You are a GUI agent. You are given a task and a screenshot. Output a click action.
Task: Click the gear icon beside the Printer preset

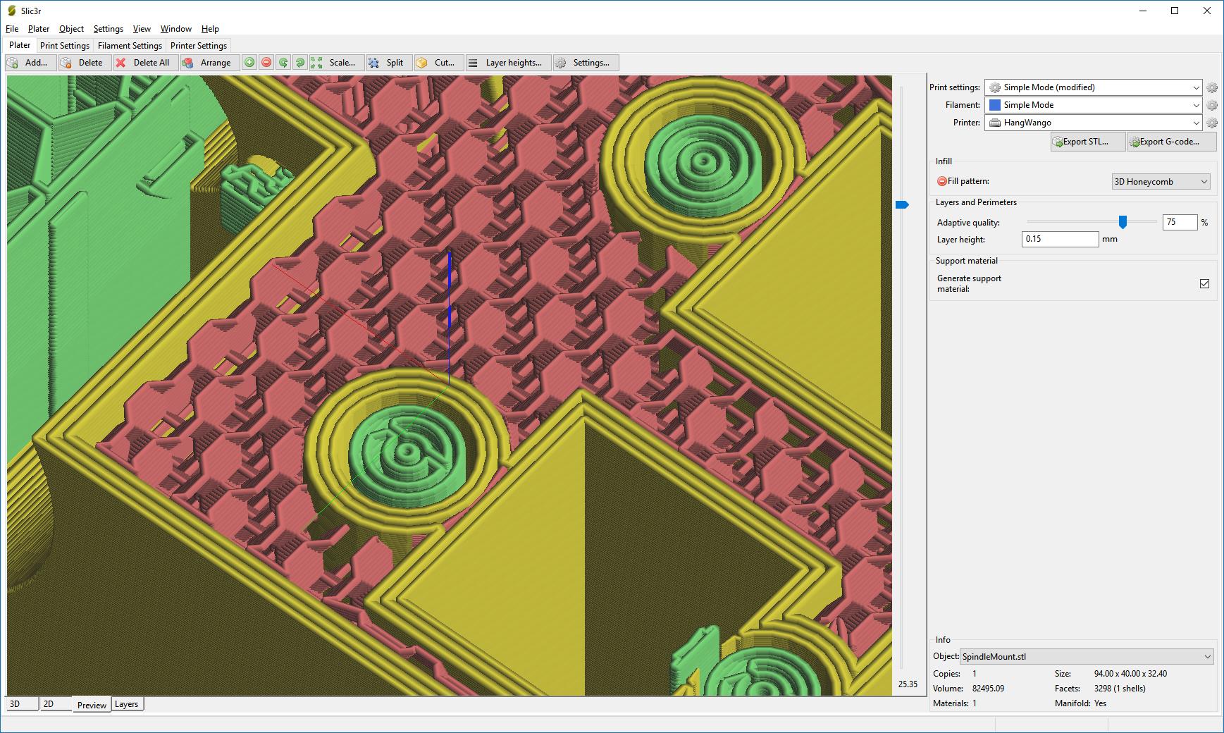tap(1212, 123)
